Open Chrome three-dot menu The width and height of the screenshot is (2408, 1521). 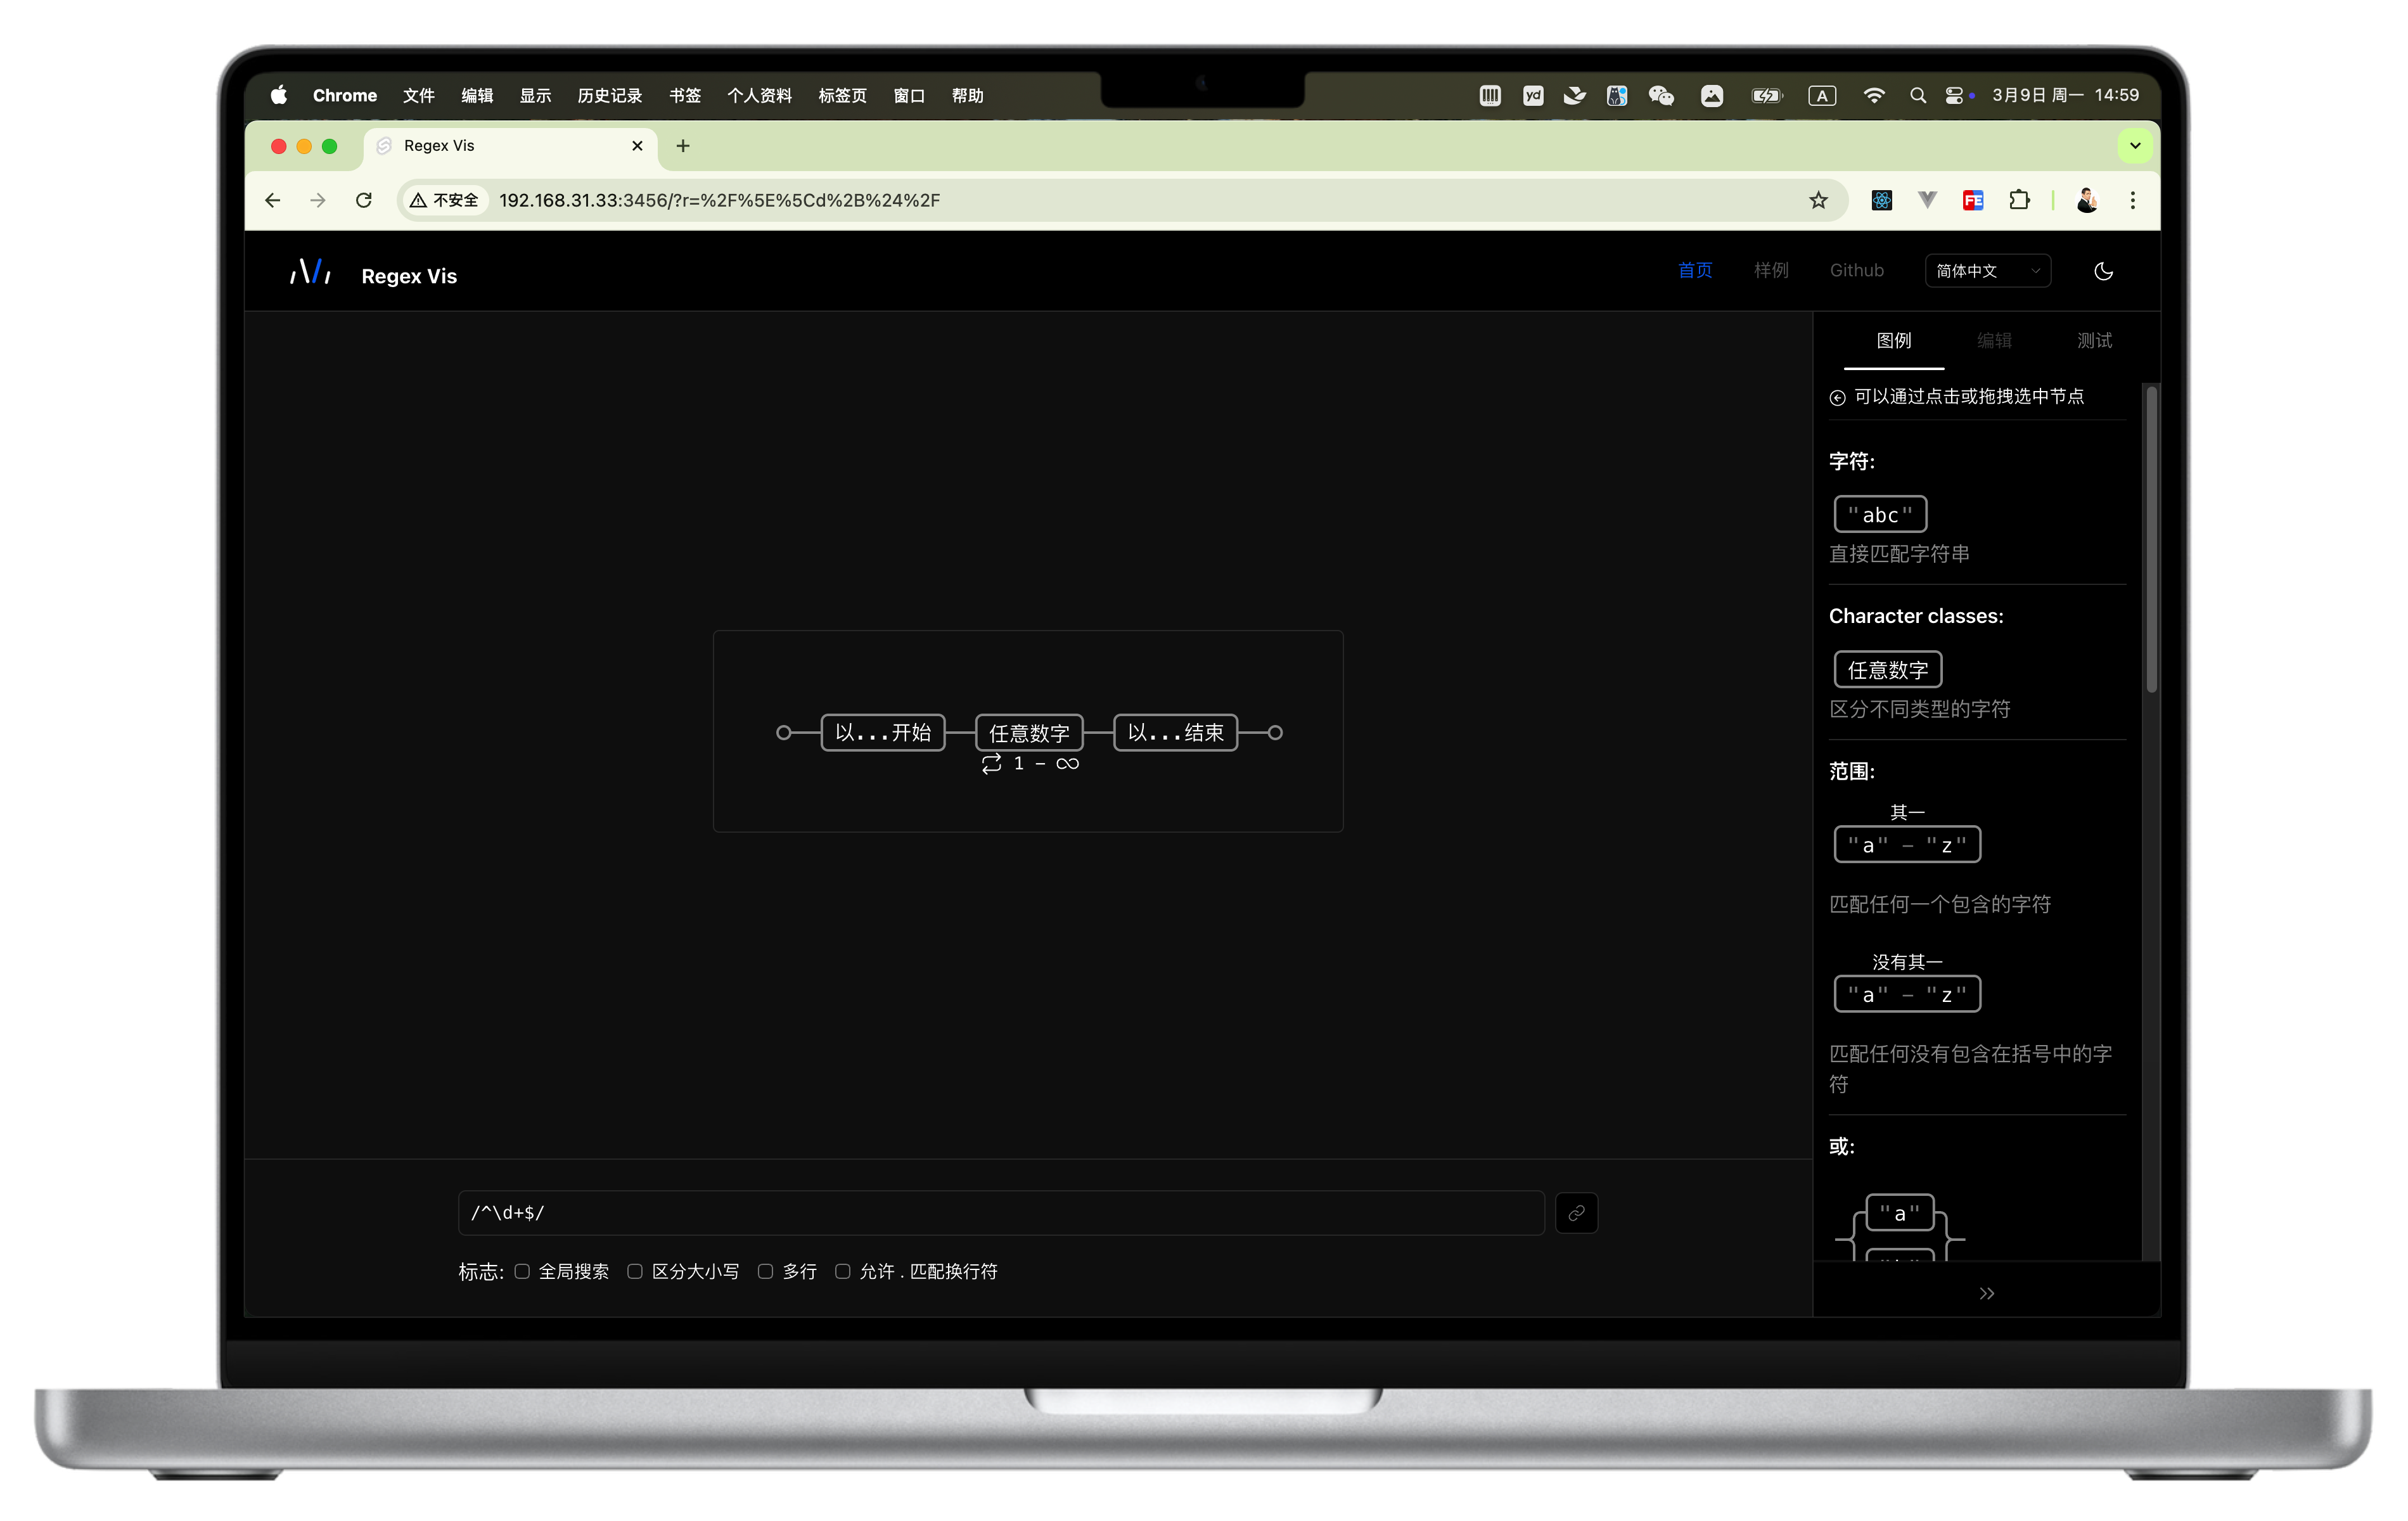pyautogui.click(x=2132, y=201)
